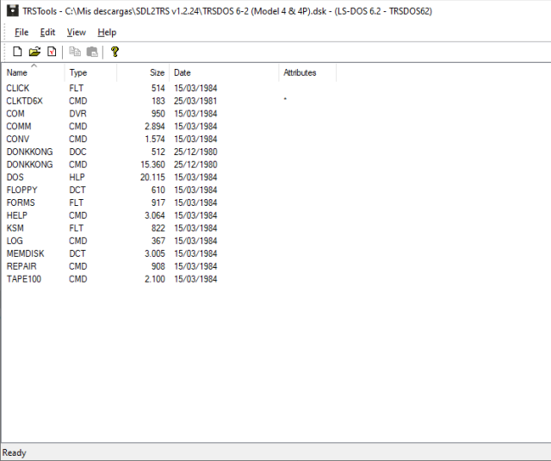Select the LOG file
The image size is (551, 461).
15,241
